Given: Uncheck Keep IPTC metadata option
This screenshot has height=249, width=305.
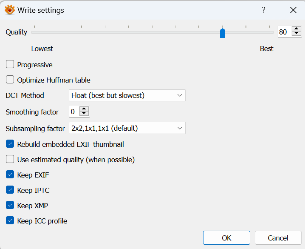Looking at the screenshot, I should (x=10, y=190).
